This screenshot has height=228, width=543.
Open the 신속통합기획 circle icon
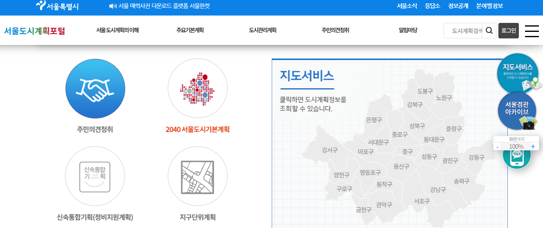click(x=95, y=176)
